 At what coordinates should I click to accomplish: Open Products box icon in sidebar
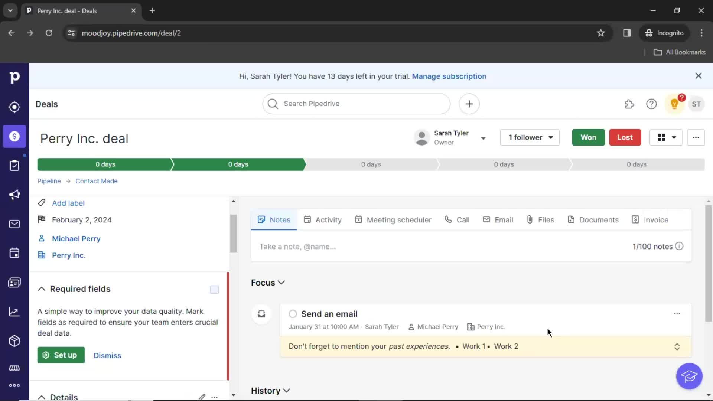pyautogui.click(x=14, y=341)
